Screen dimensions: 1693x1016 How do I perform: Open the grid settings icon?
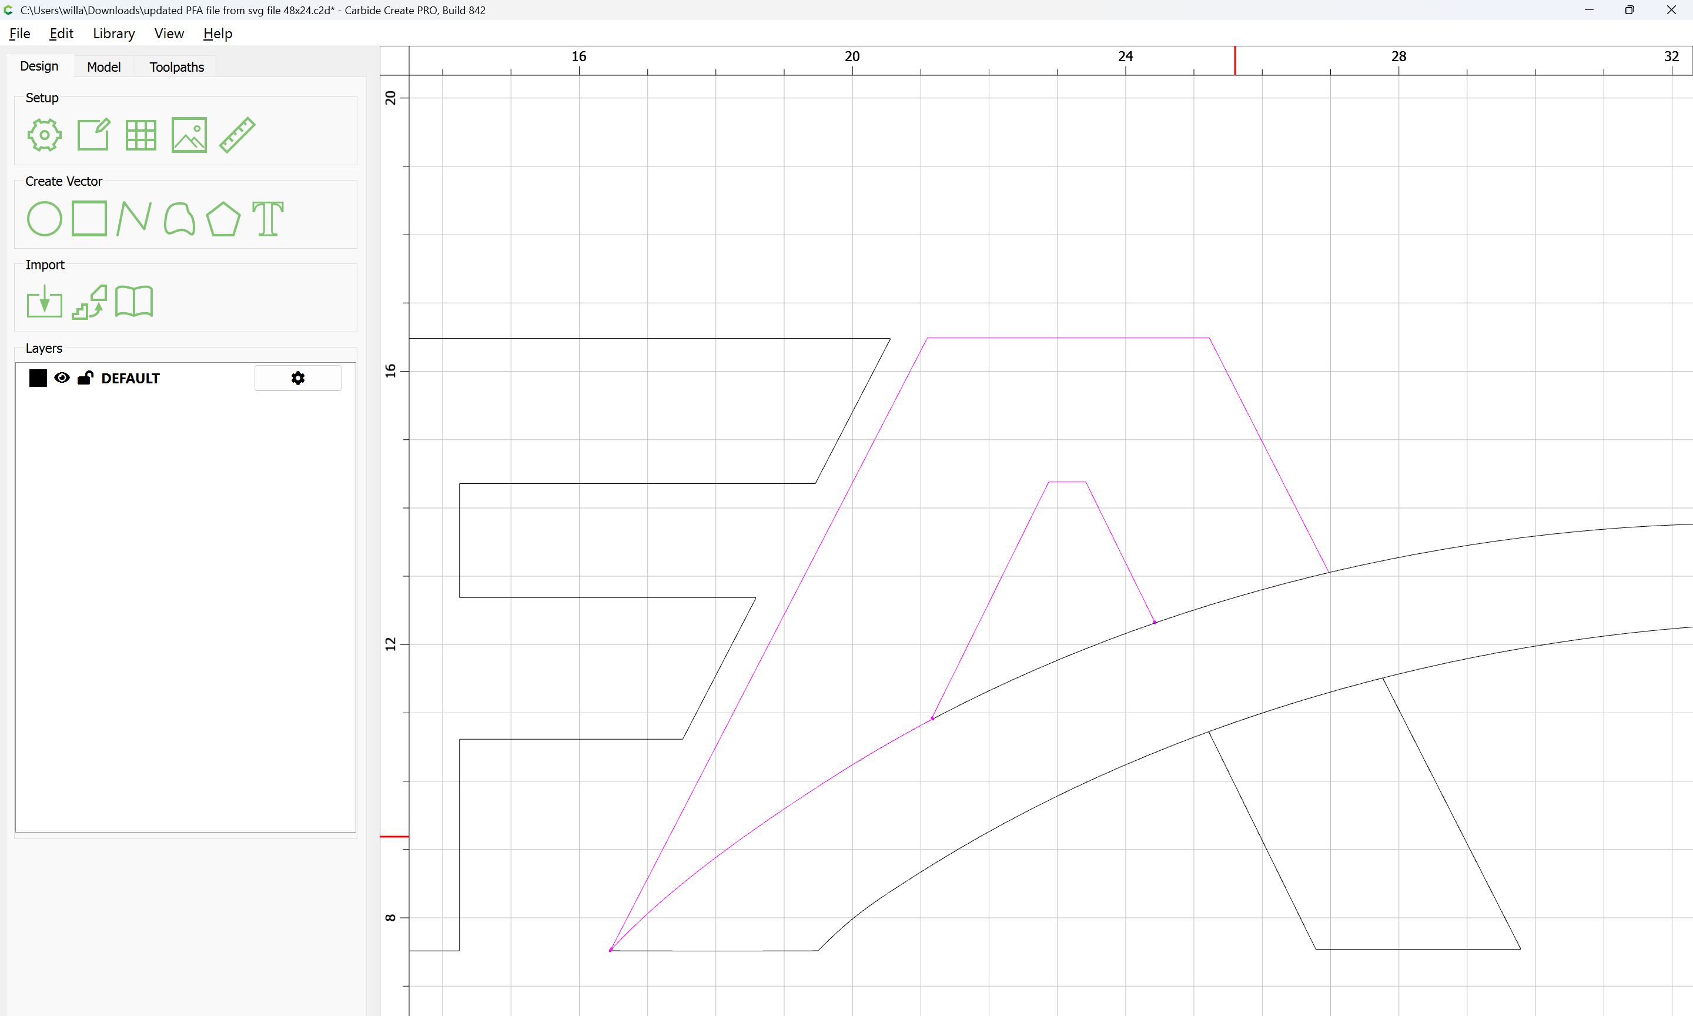coord(141,135)
